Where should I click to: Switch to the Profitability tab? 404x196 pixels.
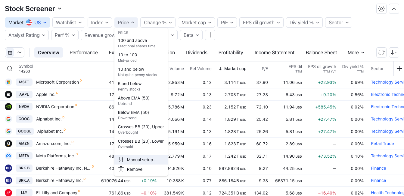coord(231,52)
